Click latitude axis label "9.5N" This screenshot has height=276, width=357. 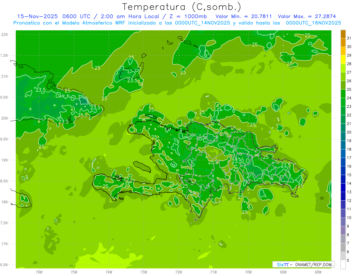click(4, 139)
